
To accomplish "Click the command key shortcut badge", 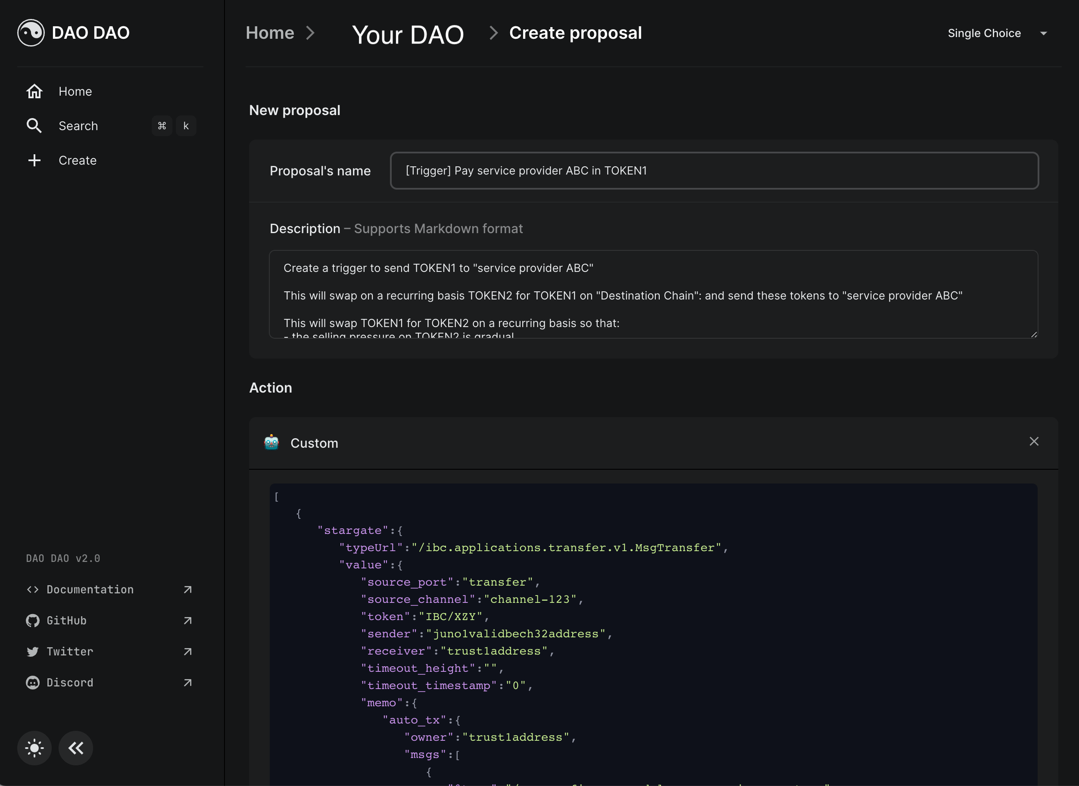I will point(162,125).
